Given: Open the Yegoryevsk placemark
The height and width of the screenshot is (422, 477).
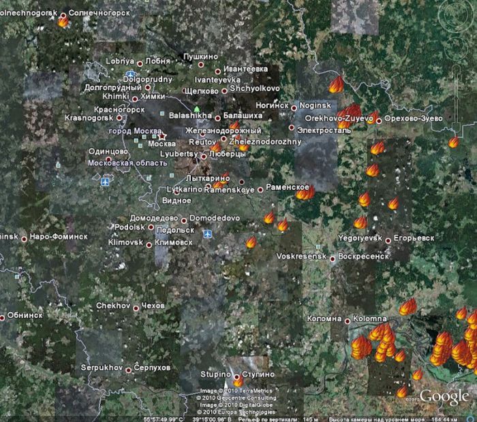Looking at the screenshot, I should coord(388,240).
